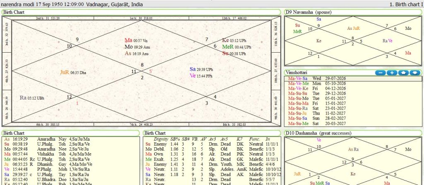Click 'Ve 15:44 PPh' in the birth chart
This screenshot has width=424, height=185.
[201, 76]
